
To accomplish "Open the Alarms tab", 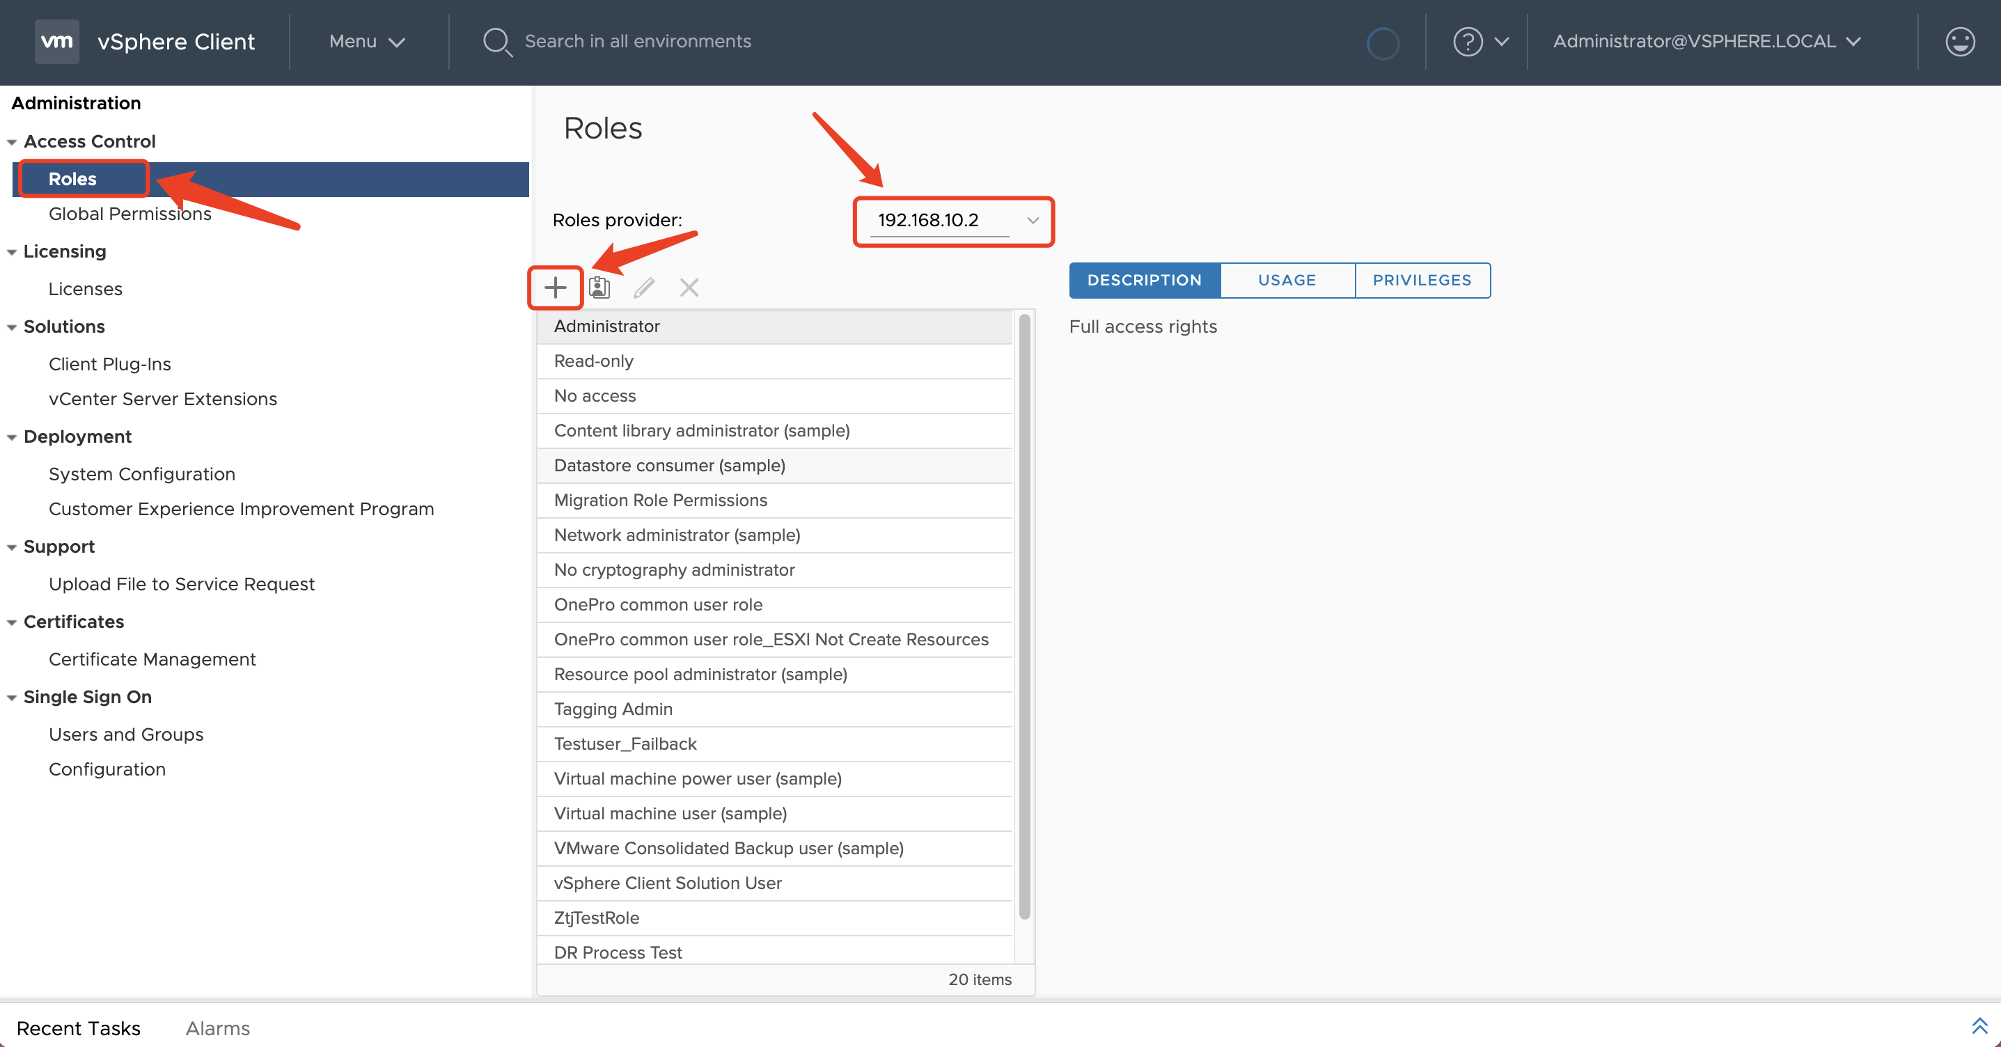I will pos(217,1028).
